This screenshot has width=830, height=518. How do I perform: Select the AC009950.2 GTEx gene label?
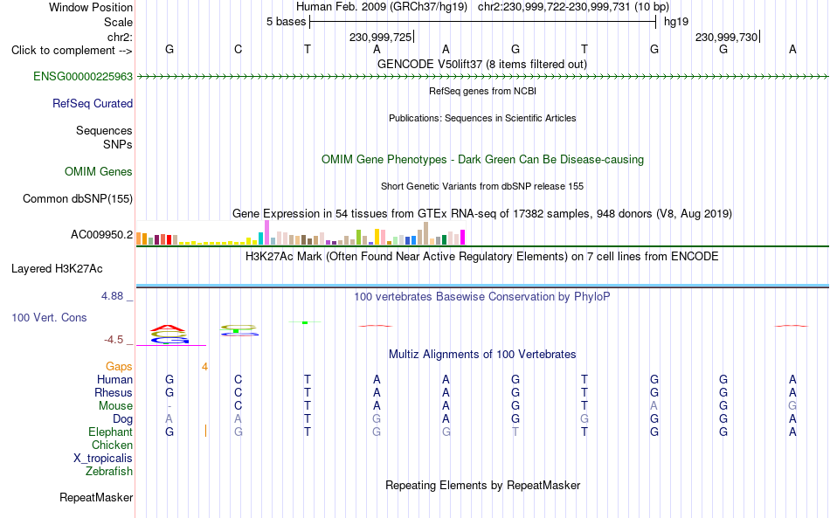click(101, 234)
